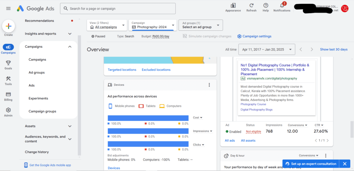Open Targeted locations link
This screenshot has height=171, width=354.
[122, 70]
